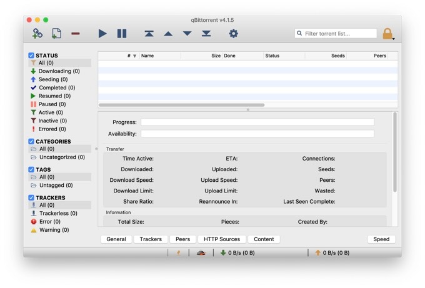
Task: Click the Completed filter's checkmark icon
Action: pyautogui.click(x=33, y=87)
